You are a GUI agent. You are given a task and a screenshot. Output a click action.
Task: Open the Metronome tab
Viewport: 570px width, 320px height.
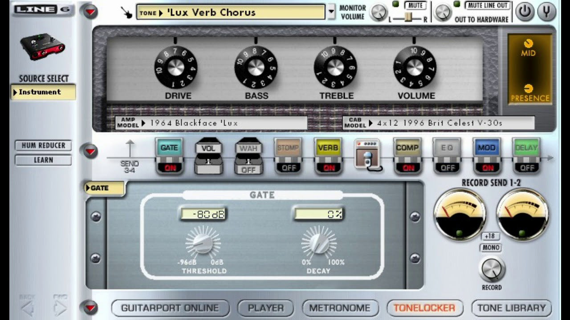click(x=340, y=308)
